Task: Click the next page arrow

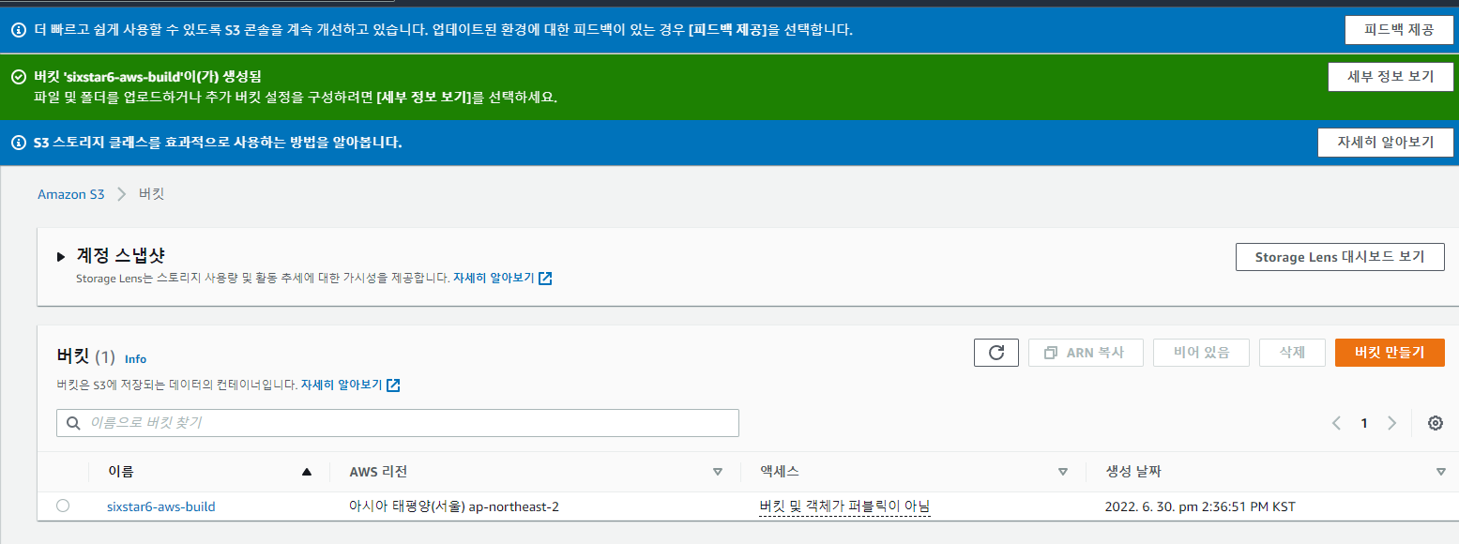Action: [1391, 423]
